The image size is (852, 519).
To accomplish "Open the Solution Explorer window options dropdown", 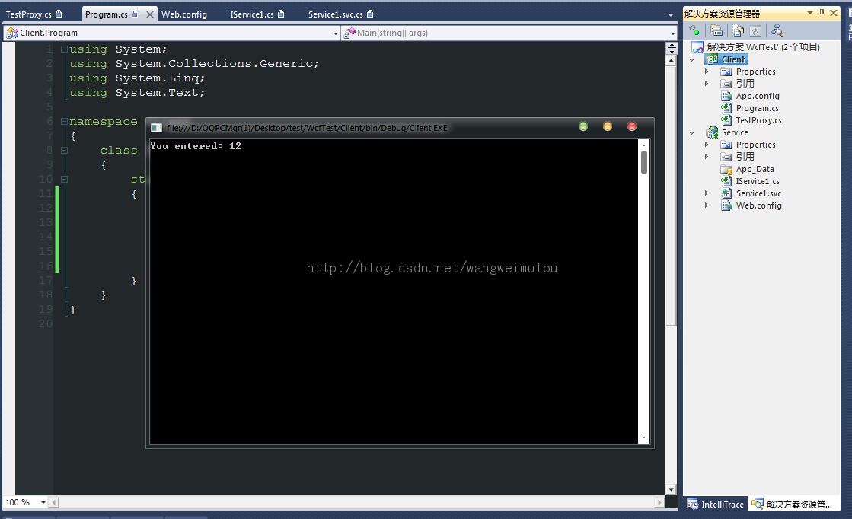I will [x=810, y=13].
